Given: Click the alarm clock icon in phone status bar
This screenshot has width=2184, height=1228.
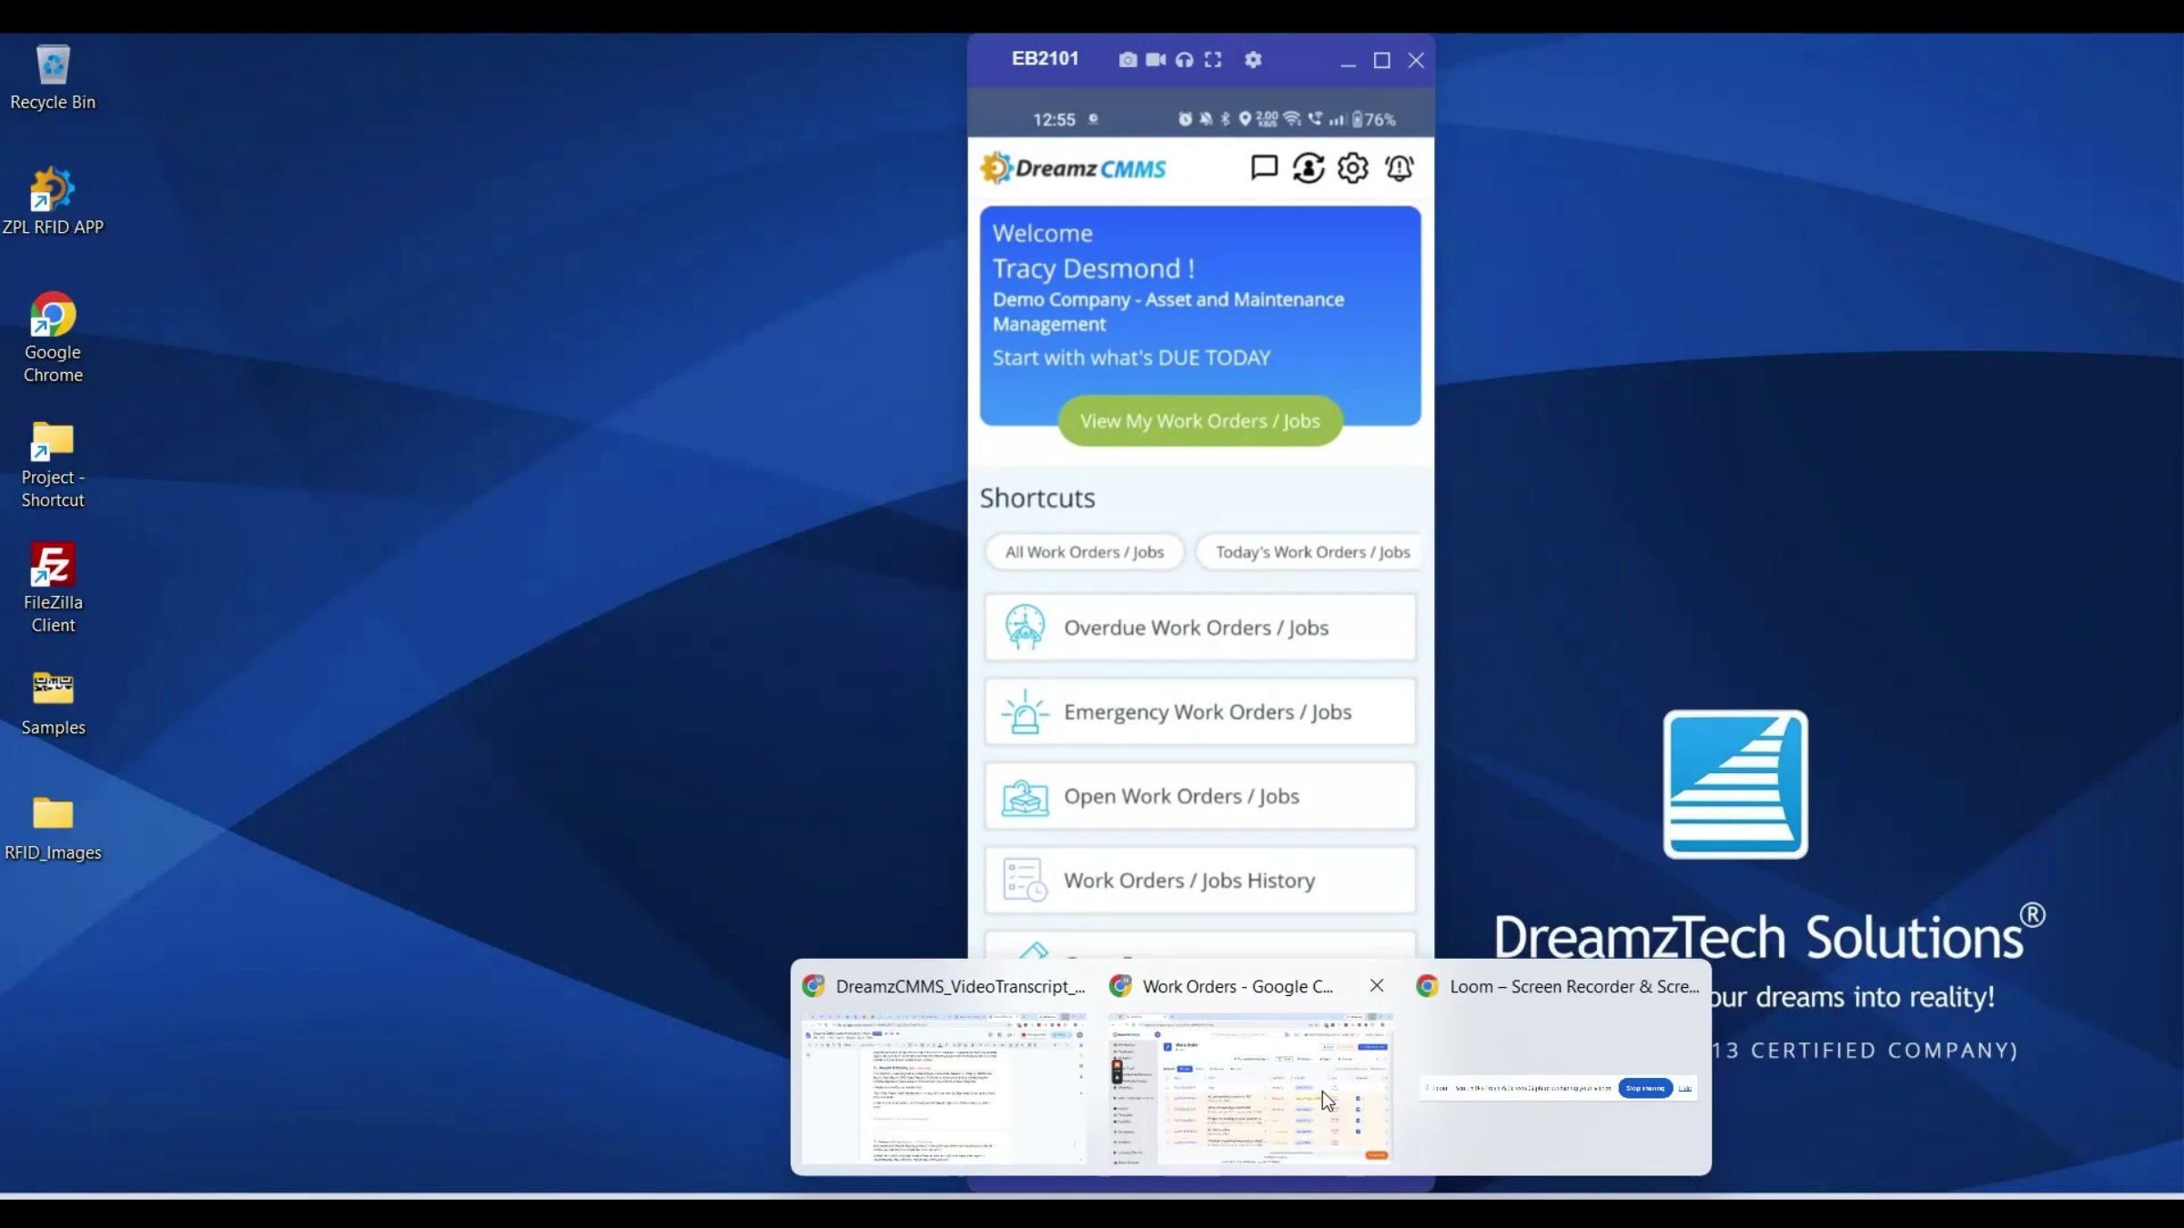Looking at the screenshot, I should tap(1185, 119).
